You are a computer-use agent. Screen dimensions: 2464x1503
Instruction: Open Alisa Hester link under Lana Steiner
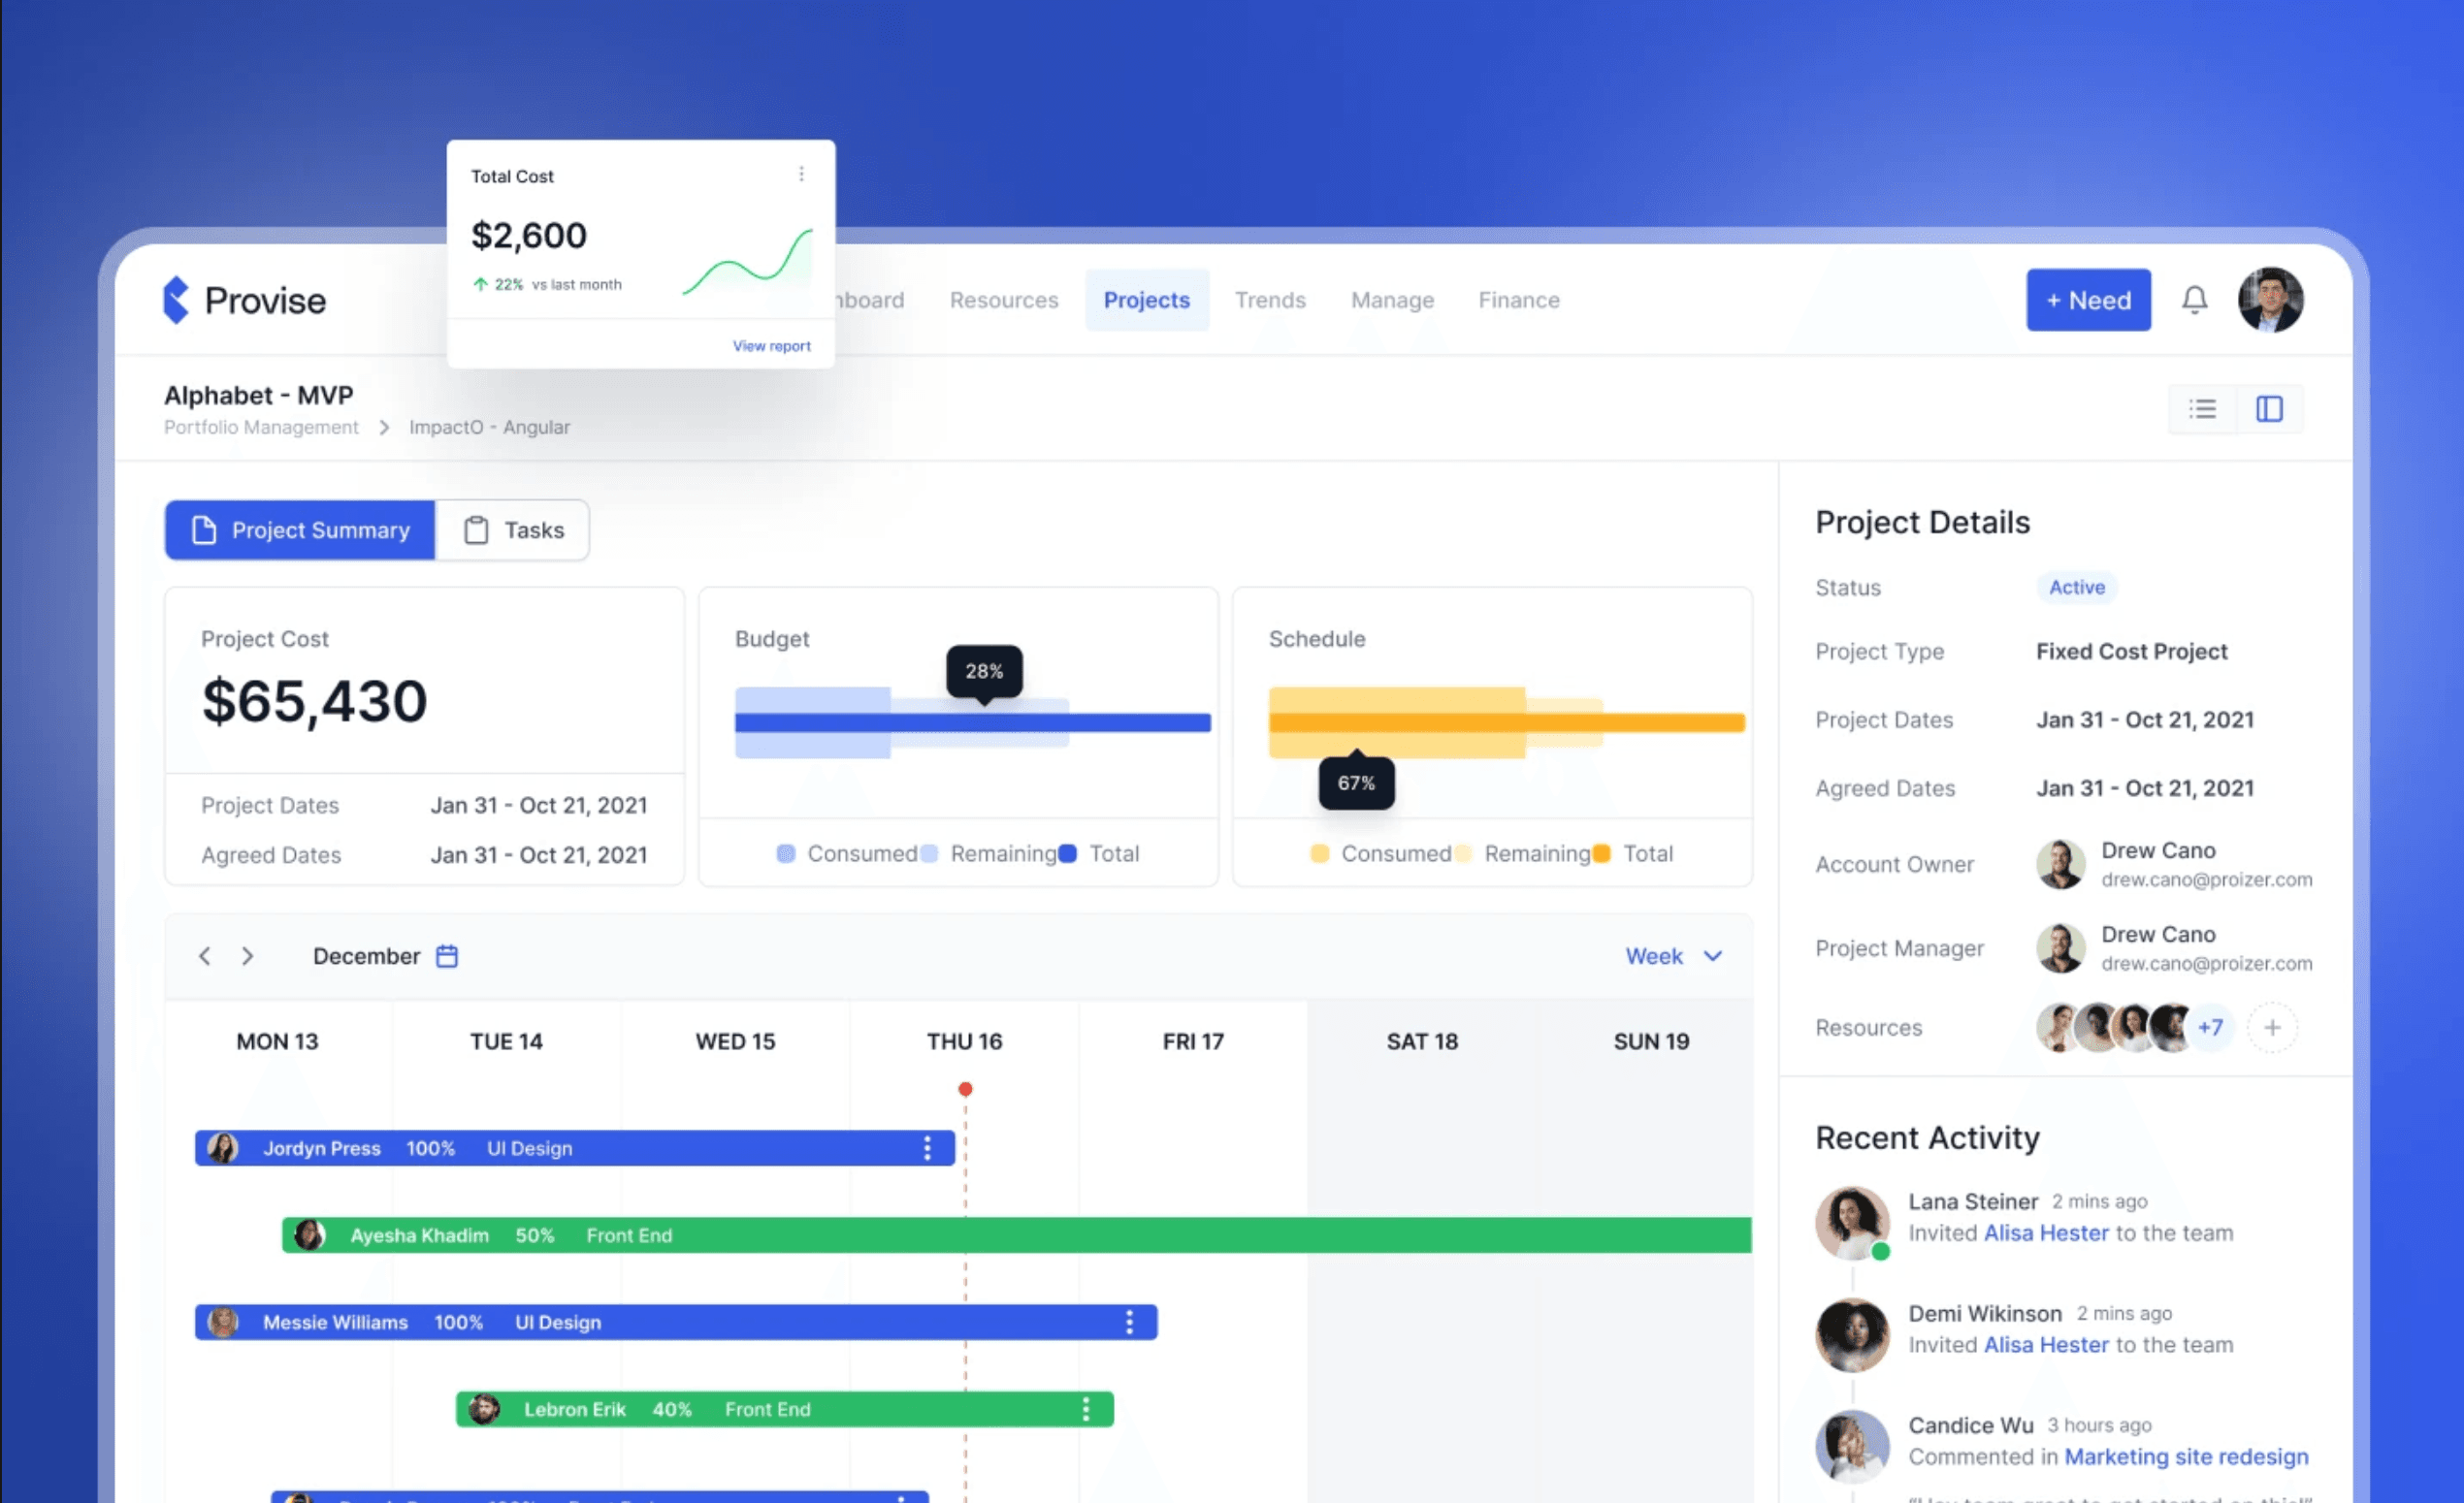coord(2045,1233)
